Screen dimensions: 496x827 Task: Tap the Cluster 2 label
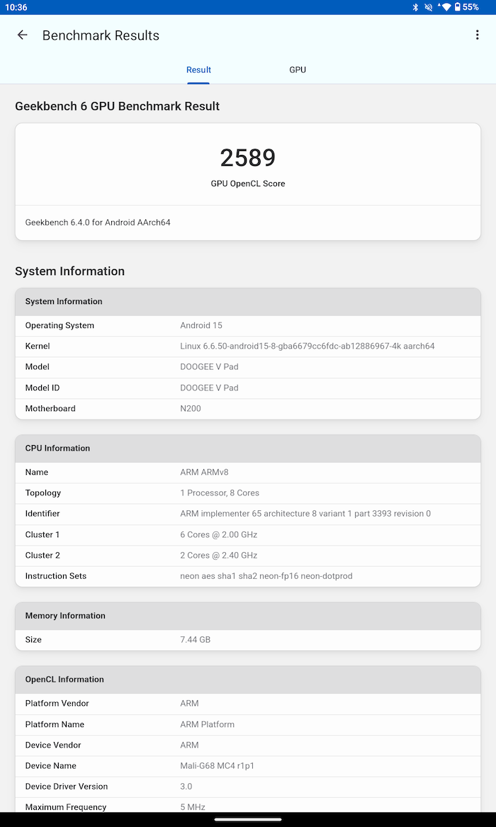coord(43,556)
